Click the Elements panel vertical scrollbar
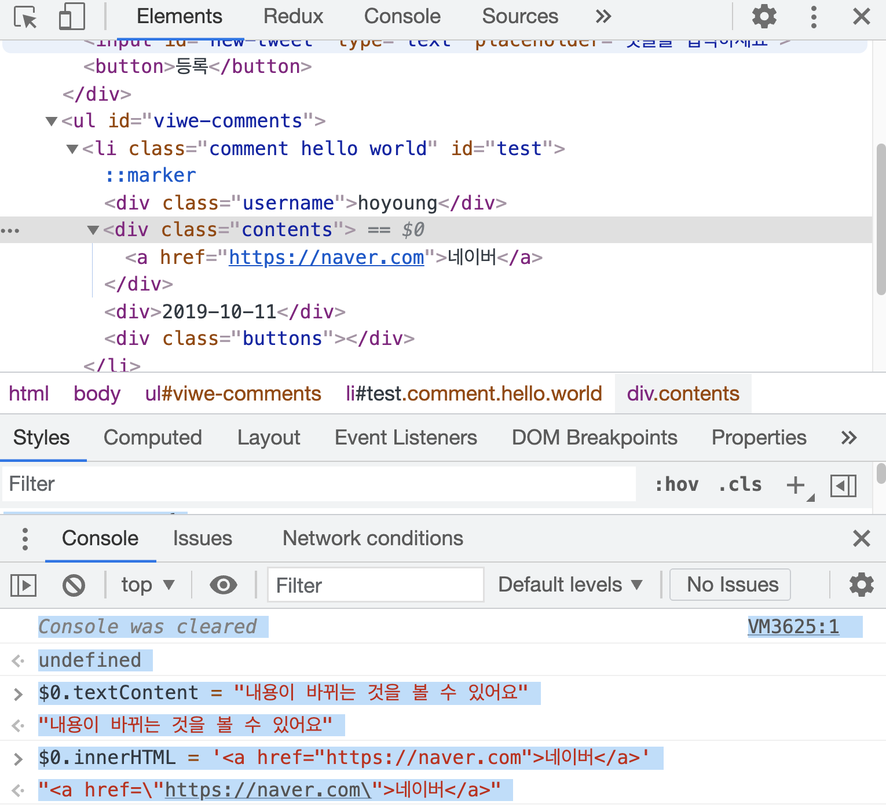This screenshot has width=886, height=808. [x=880, y=219]
